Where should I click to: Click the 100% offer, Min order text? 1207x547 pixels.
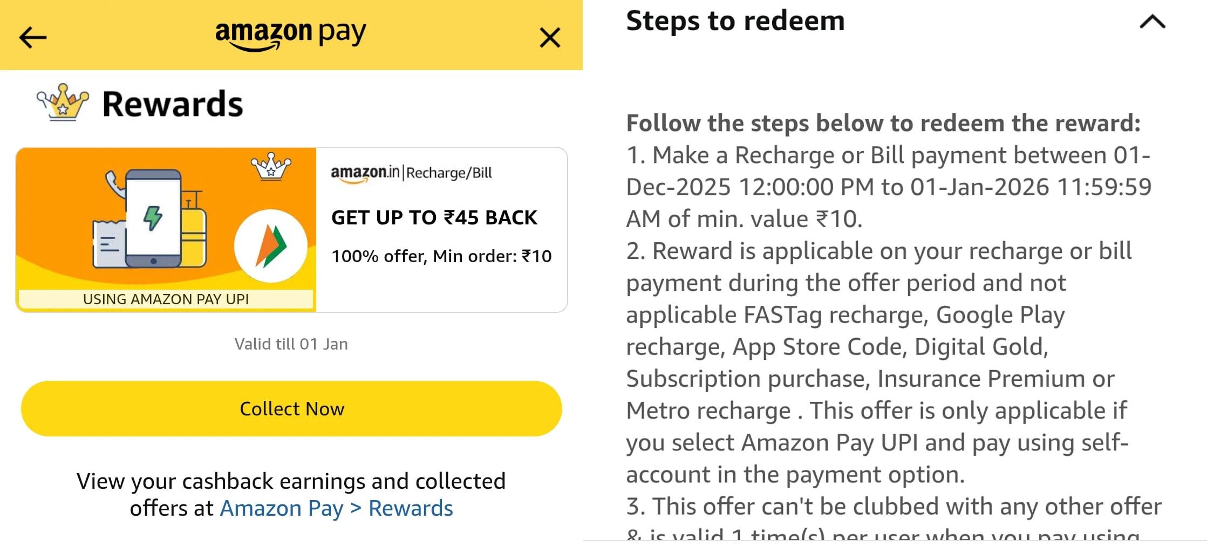click(x=441, y=256)
